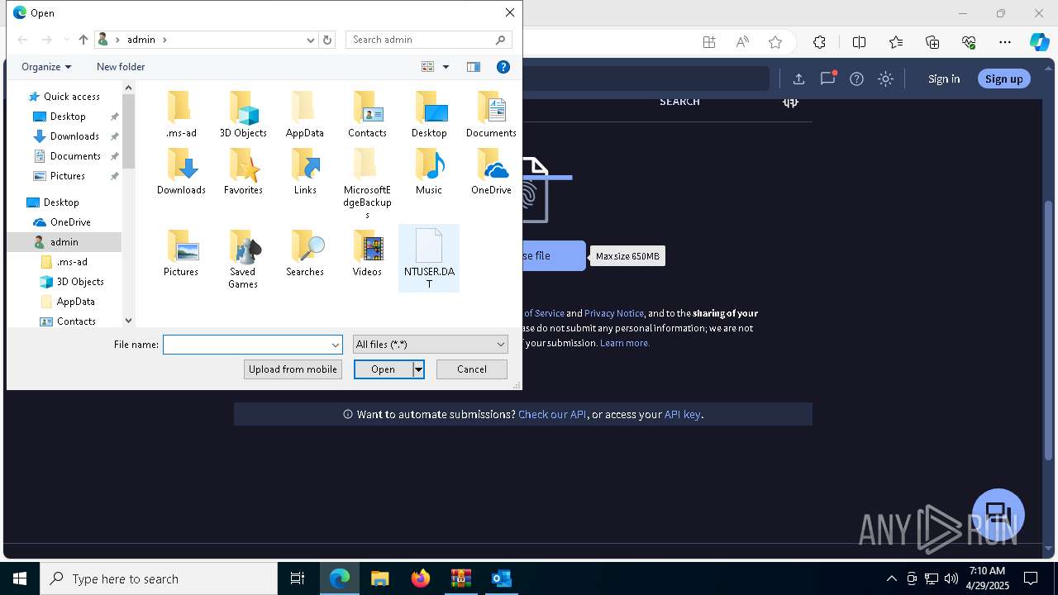The image size is (1058, 595).
Task: Click New folder in toolbar
Action: (121, 67)
